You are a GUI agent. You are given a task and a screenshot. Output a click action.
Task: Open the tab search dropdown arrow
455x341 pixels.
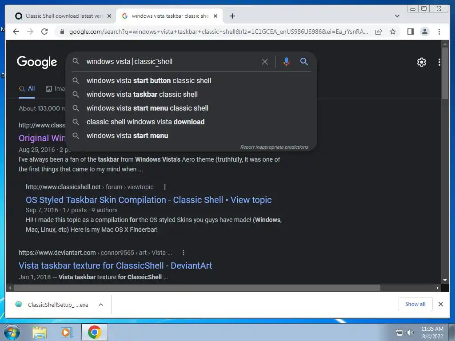pyautogui.click(x=397, y=16)
